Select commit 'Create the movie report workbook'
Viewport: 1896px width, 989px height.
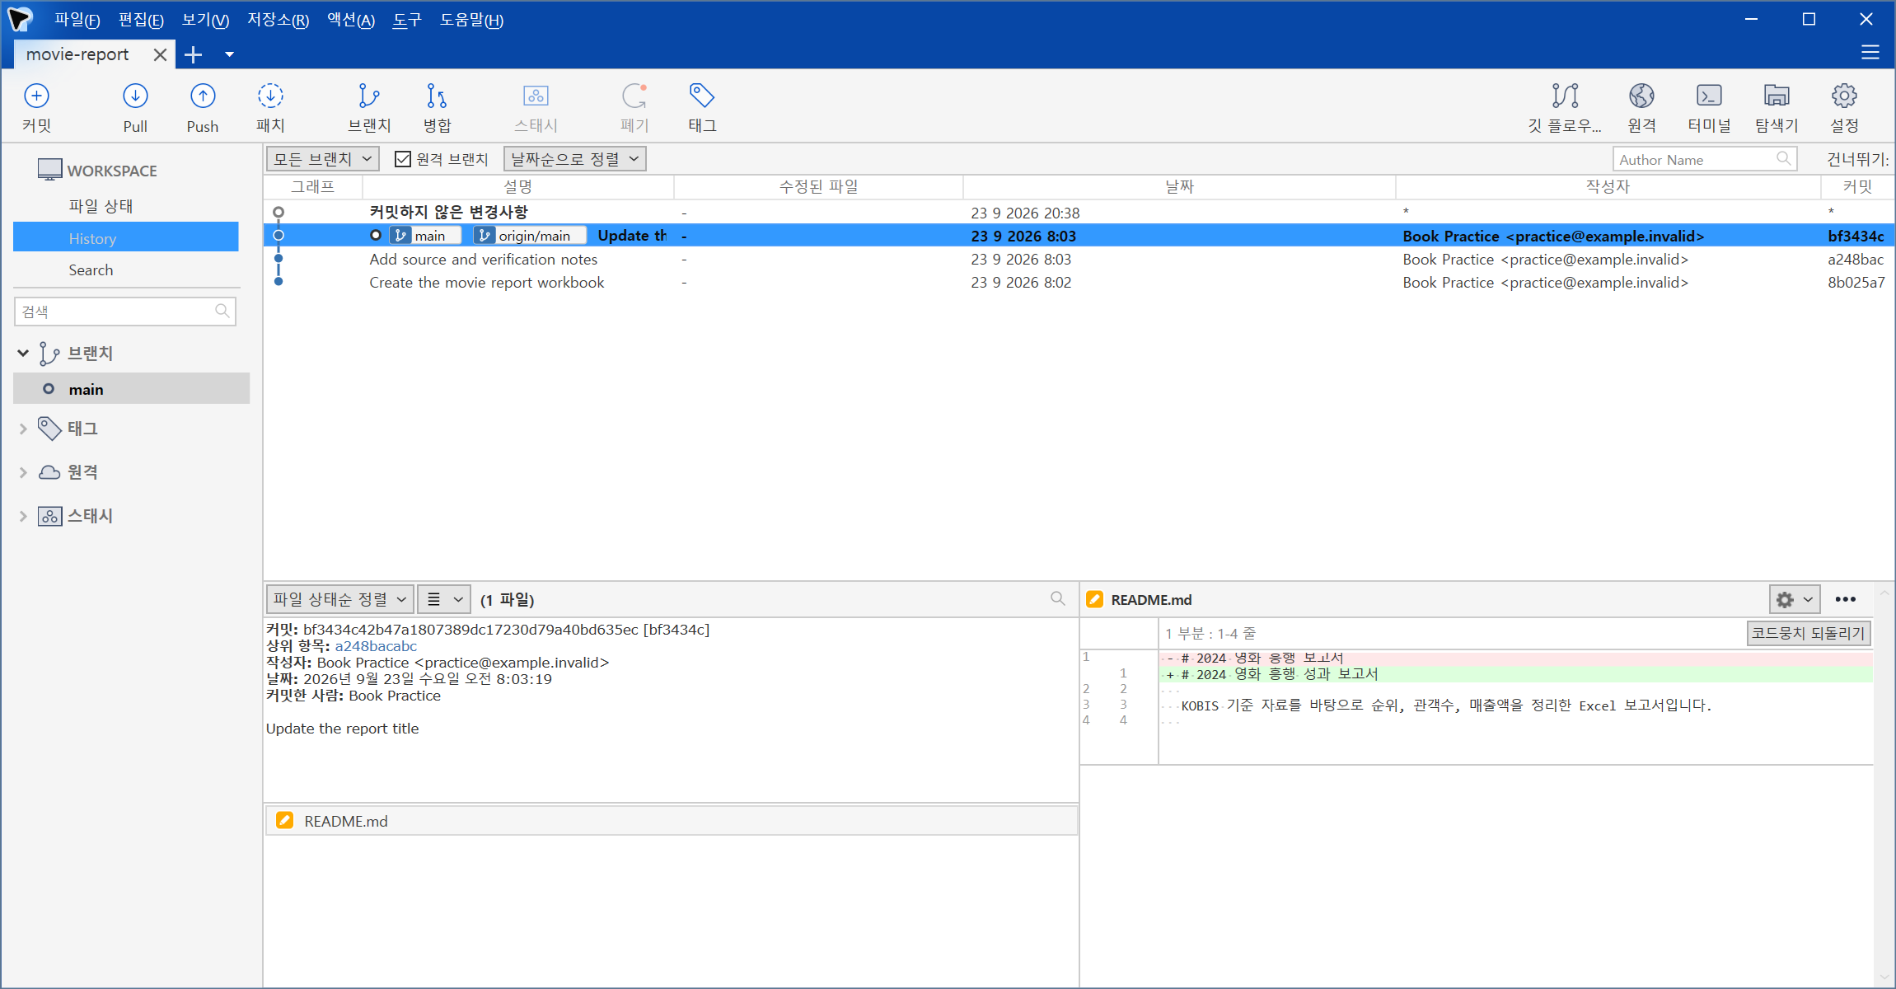coord(1079,282)
